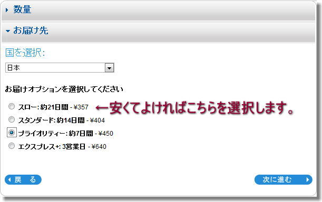Expand the 数量 section triangle
The height and width of the screenshot is (202, 322).
(x=7, y=10)
